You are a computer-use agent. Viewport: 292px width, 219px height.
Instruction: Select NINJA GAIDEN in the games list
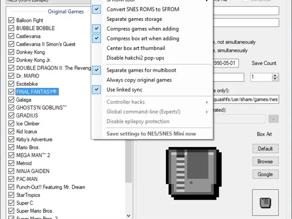(33, 171)
